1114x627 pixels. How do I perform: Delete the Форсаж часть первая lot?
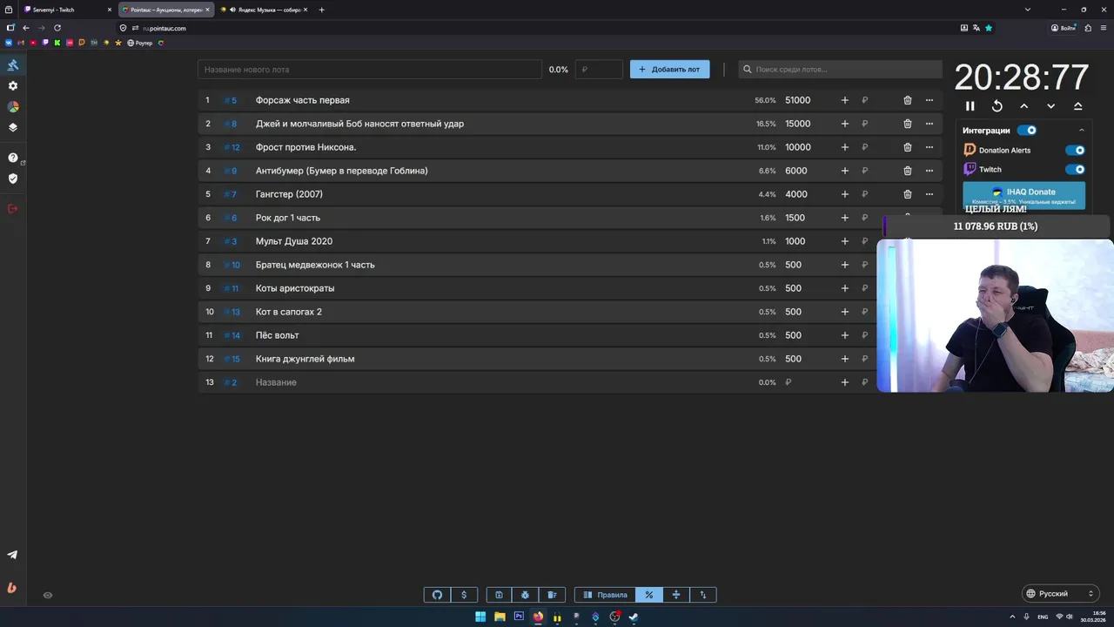(x=908, y=100)
